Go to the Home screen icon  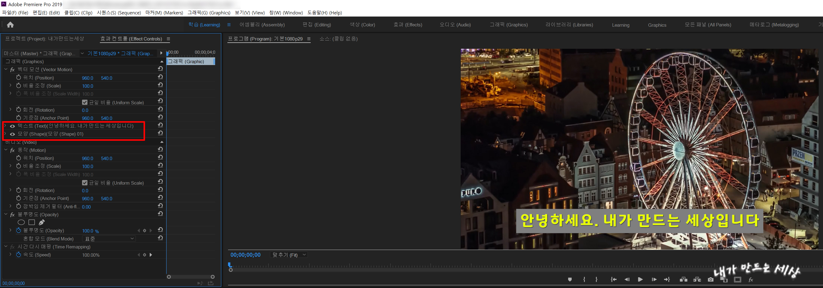[10, 25]
